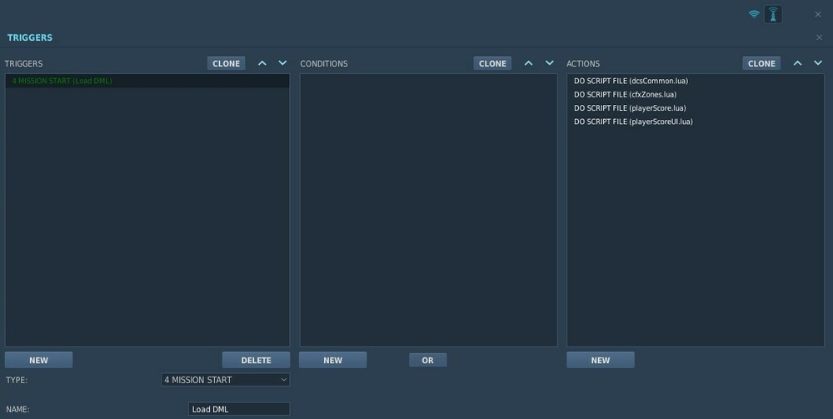Click the radio tower broadcast icon
833x419 pixels.
tap(773, 14)
